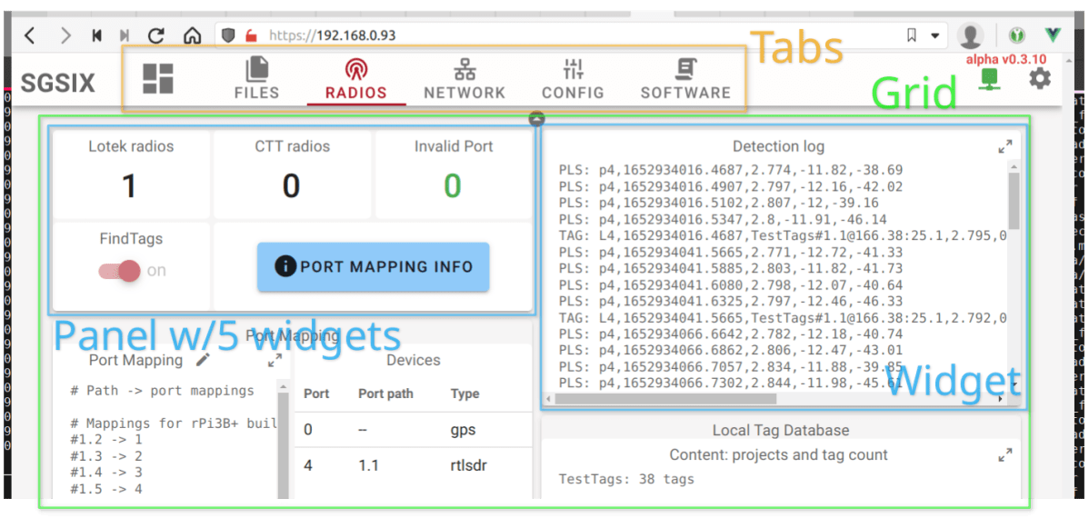Image resolution: width=1089 pixels, height=518 pixels.
Task: Edit Port Mapping with the pencil icon
Action: click(202, 360)
